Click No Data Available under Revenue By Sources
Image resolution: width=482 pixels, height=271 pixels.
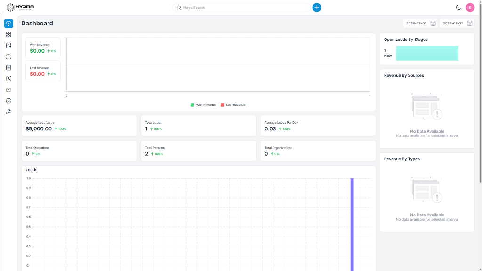coord(427,131)
